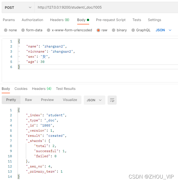Click the "nickname" key in request body

(x=36, y=51)
